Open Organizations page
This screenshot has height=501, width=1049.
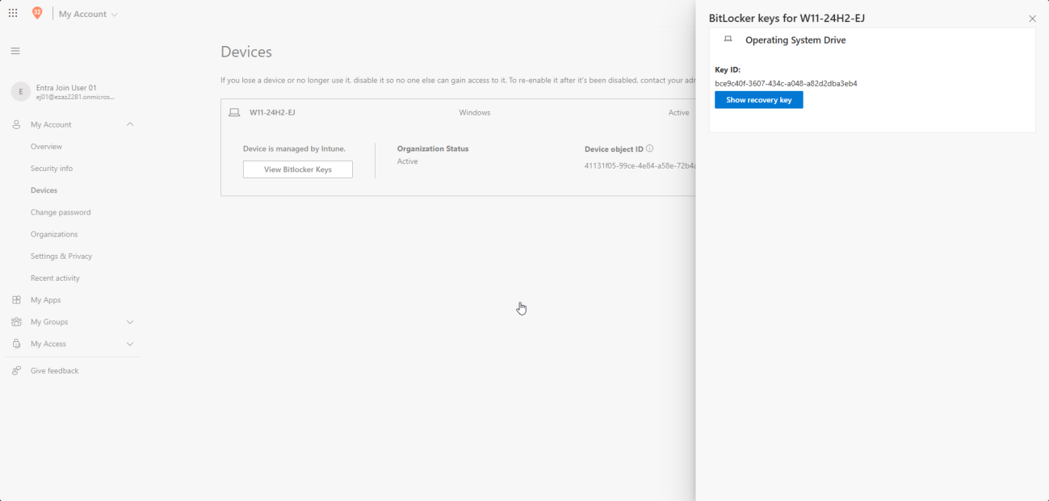tap(54, 234)
